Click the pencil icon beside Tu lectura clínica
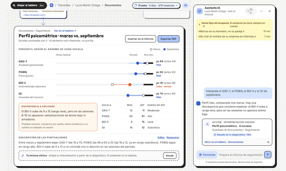Image resolution: width=286 pixels, height=171 pixels. click(23, 156)
